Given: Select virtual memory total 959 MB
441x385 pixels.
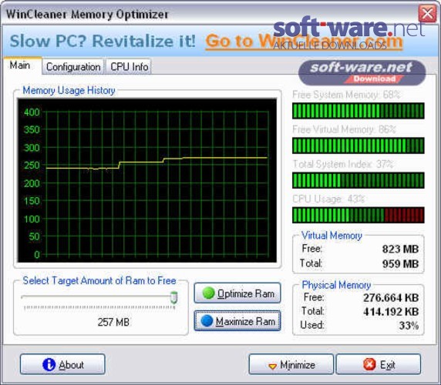Looking at the screenshot, I should [400, 263].
